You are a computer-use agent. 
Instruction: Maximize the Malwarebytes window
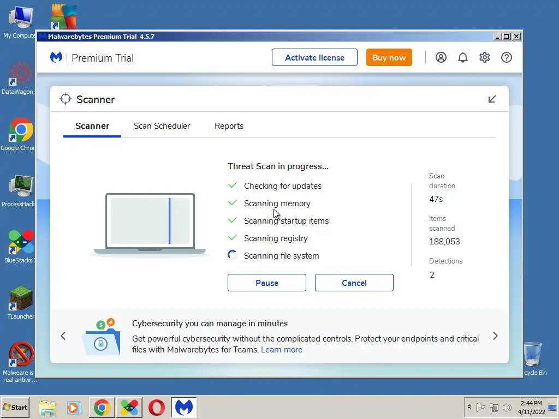click(506, 37)
